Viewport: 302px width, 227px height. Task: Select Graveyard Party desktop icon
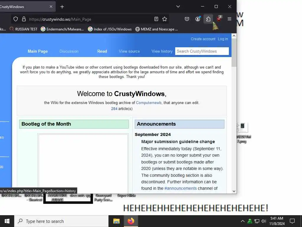pyautogui.click(x=104, y=197)
